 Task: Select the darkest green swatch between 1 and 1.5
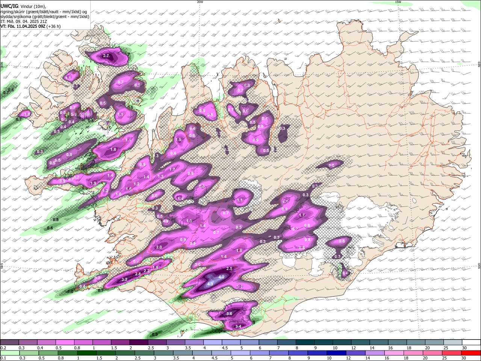[87, 353]
